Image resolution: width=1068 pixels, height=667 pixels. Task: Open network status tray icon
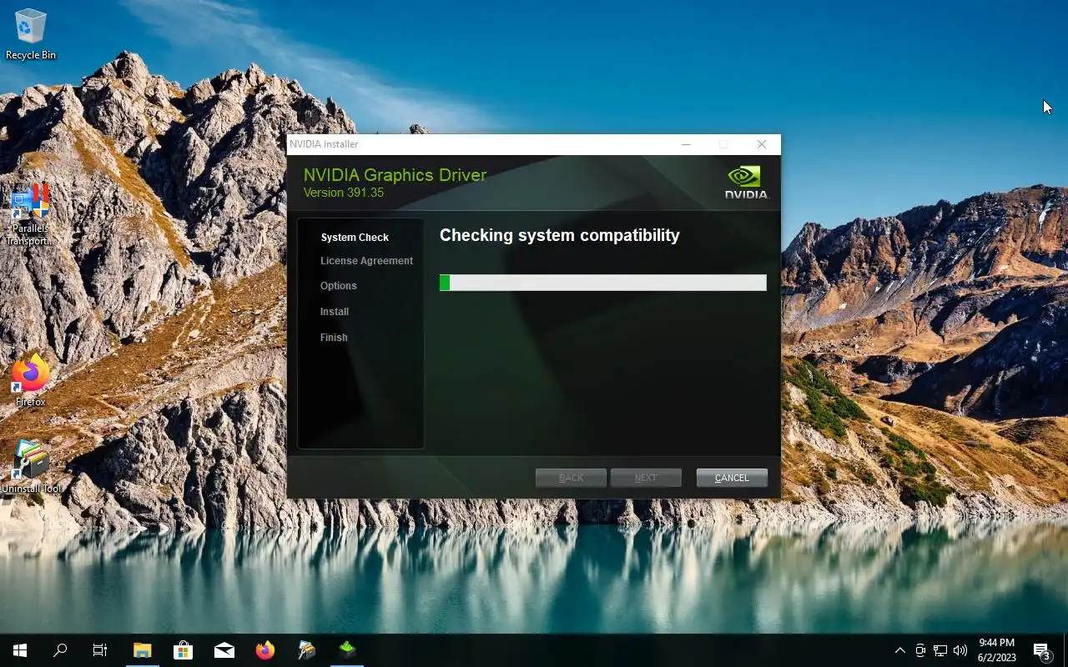[940, 650]
